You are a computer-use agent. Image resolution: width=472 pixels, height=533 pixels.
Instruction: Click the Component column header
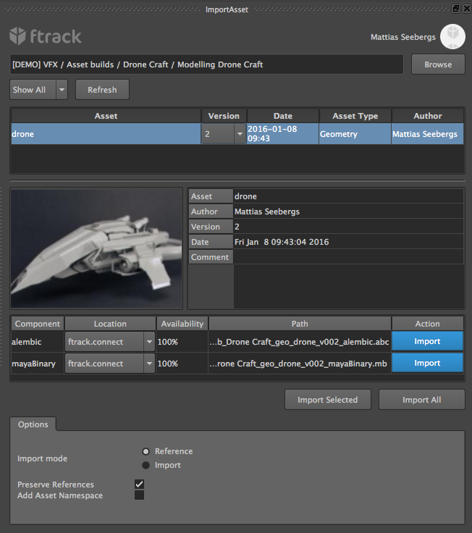click(x=38, y=324)
